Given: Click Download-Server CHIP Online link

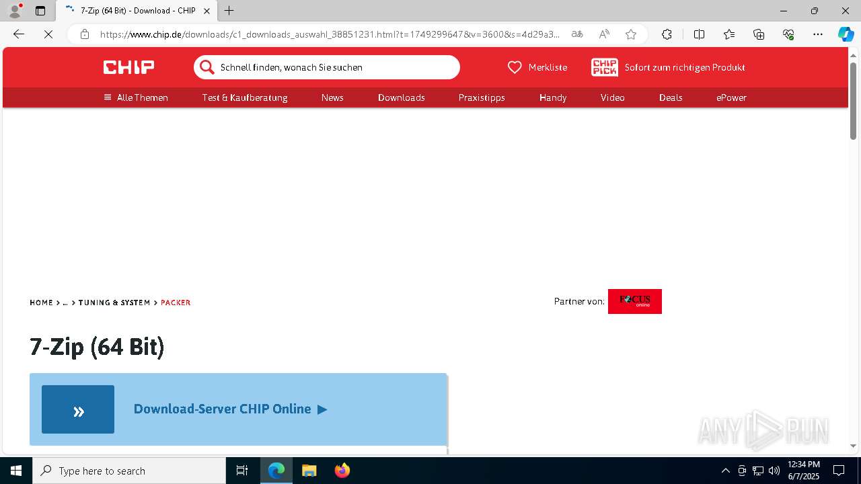Looking at the screenshot, I should [230, 409].
